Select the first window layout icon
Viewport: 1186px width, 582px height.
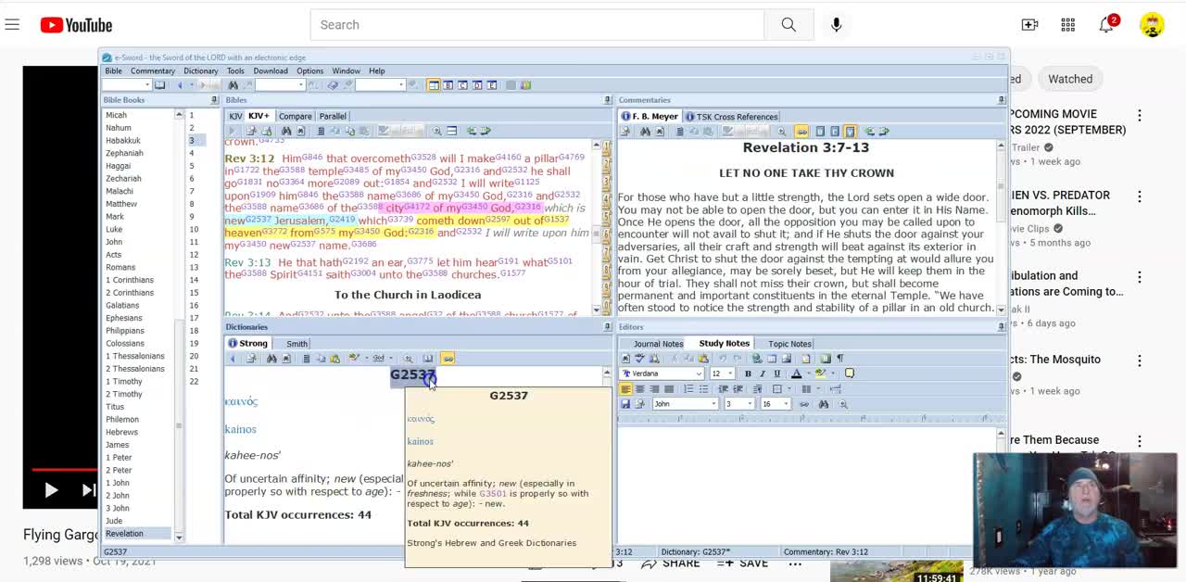point(434,85)
